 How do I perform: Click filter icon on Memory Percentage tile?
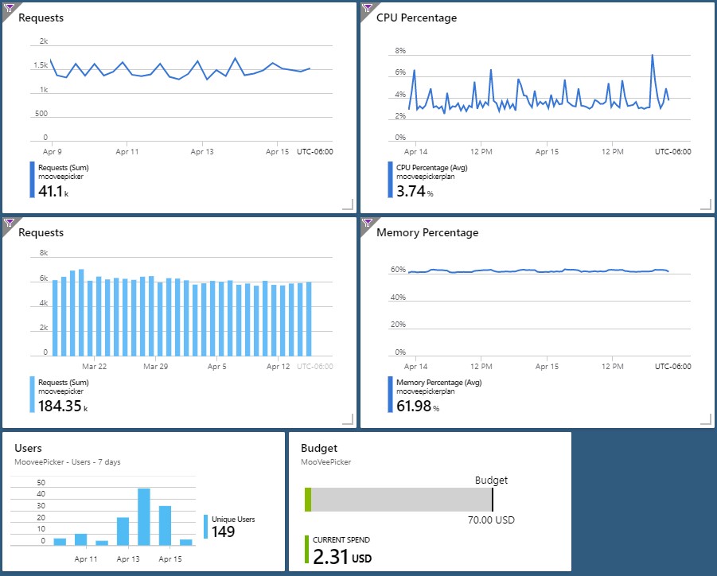367,223
